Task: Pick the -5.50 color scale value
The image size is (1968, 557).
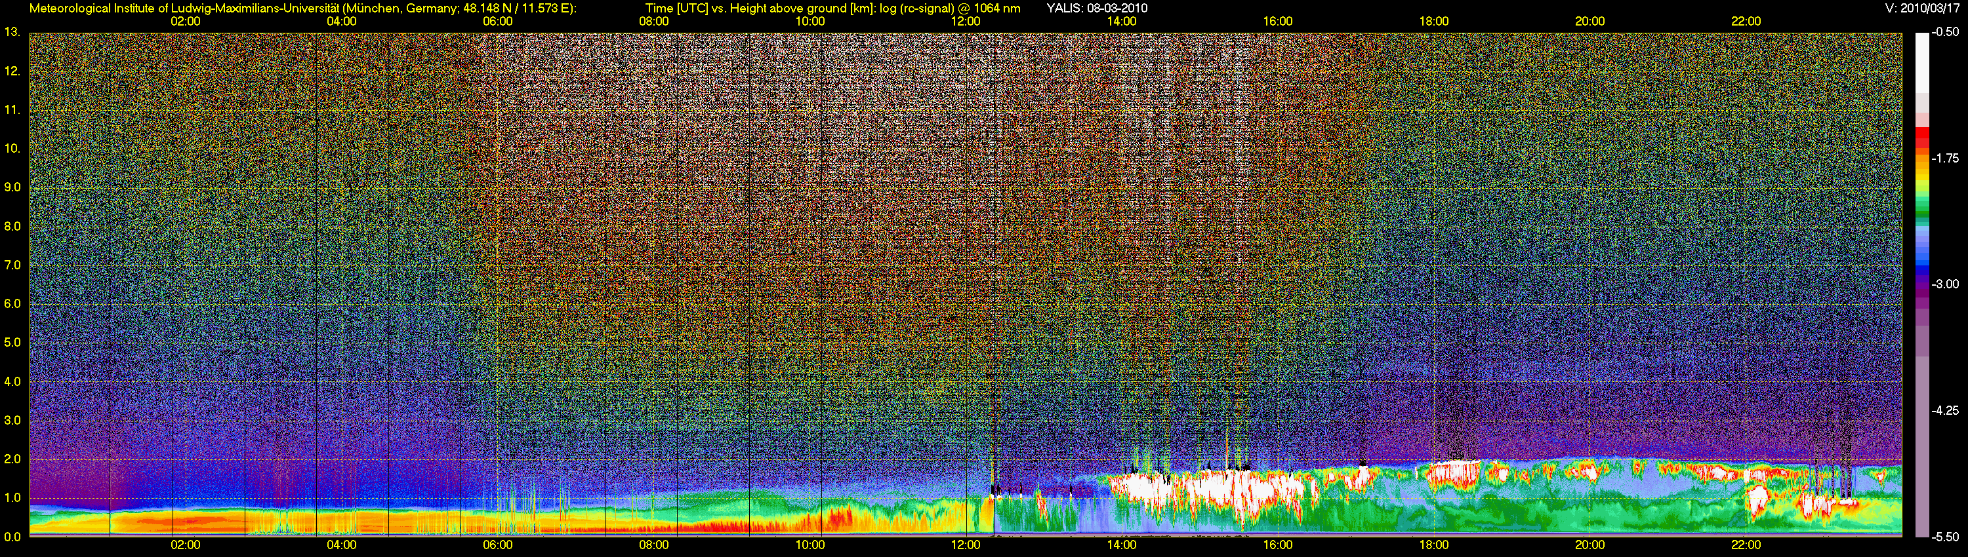Action: pyautogui.click(x=1945, y=537)
